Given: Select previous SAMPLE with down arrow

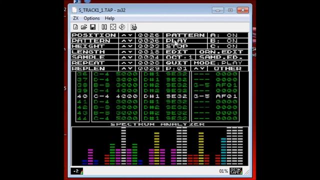Looking at the screenshot, I should (130, 57).
